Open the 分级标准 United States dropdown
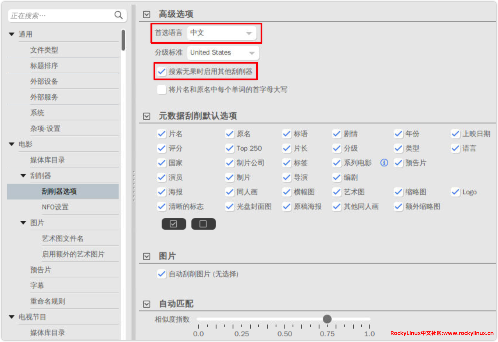 [223, 53]
